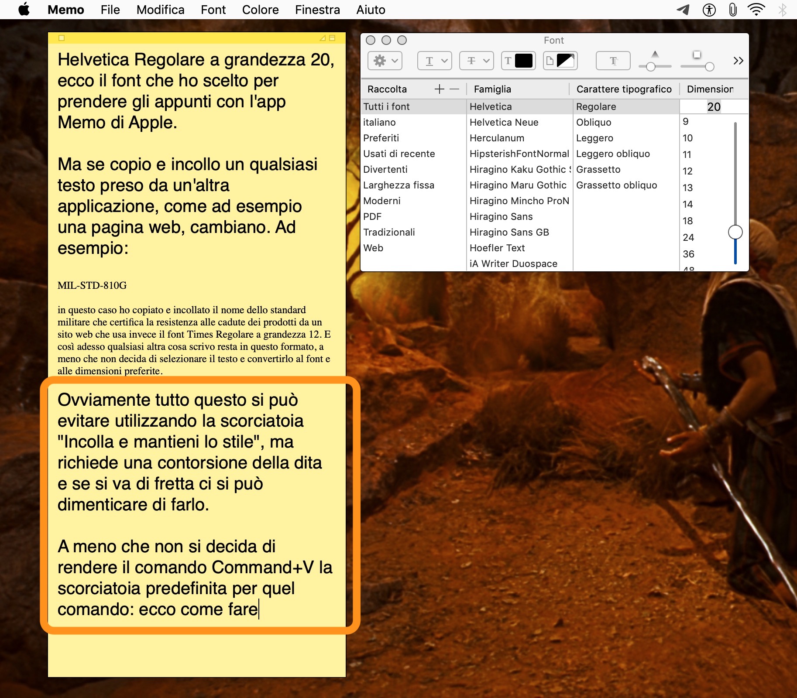Select the Hiragino Maru Gothic family

[519, 185]
